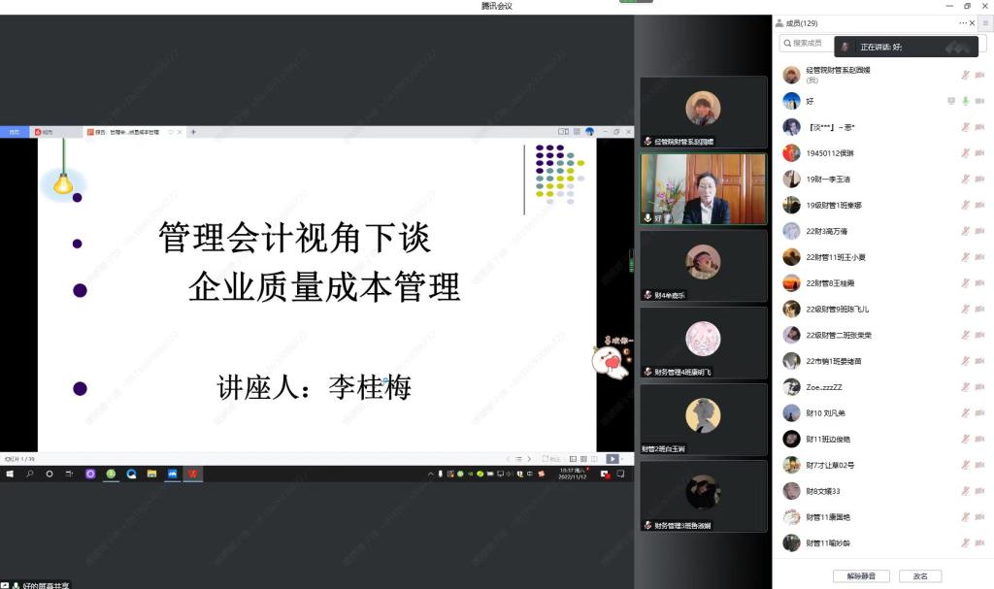Click avatar of member 22财管8王桂爽
This screenshot has width=994, height=589.
791,283
